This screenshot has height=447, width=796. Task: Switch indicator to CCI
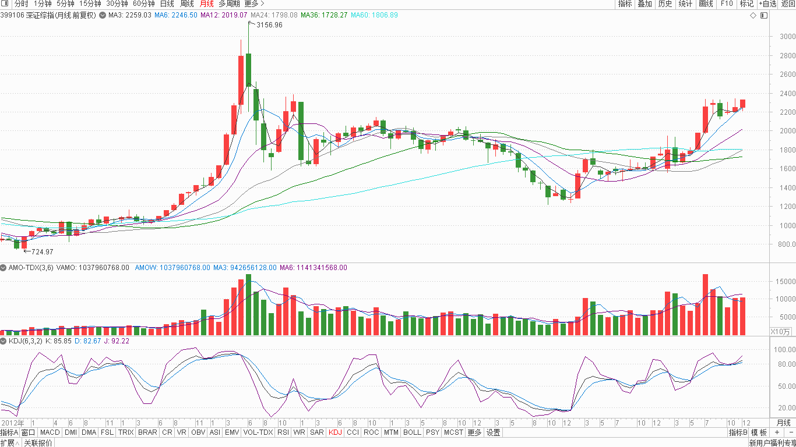[353, 432]
